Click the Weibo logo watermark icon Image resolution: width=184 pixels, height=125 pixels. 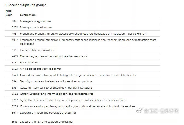point(139,111)
